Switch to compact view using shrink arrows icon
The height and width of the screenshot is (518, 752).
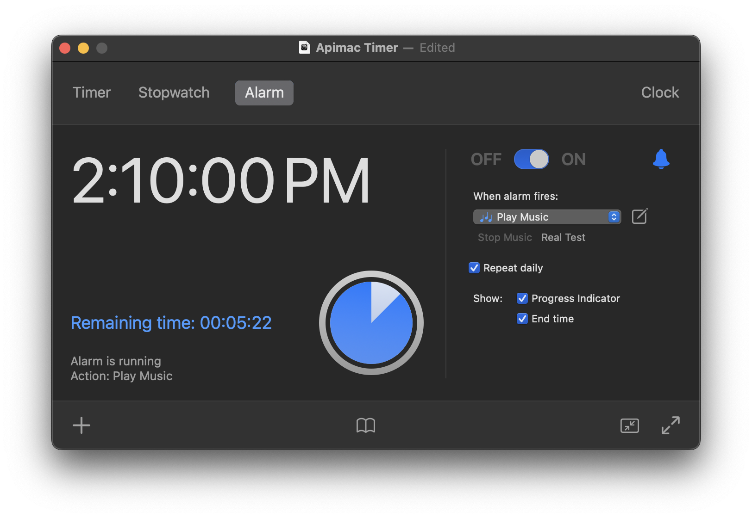click(629, 425)
